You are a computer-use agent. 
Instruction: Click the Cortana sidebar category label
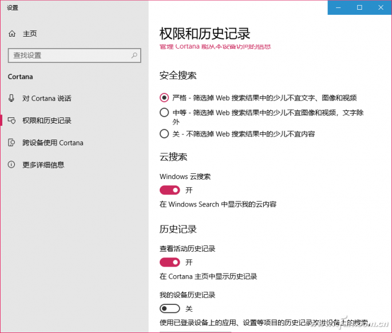pos(20,77)
